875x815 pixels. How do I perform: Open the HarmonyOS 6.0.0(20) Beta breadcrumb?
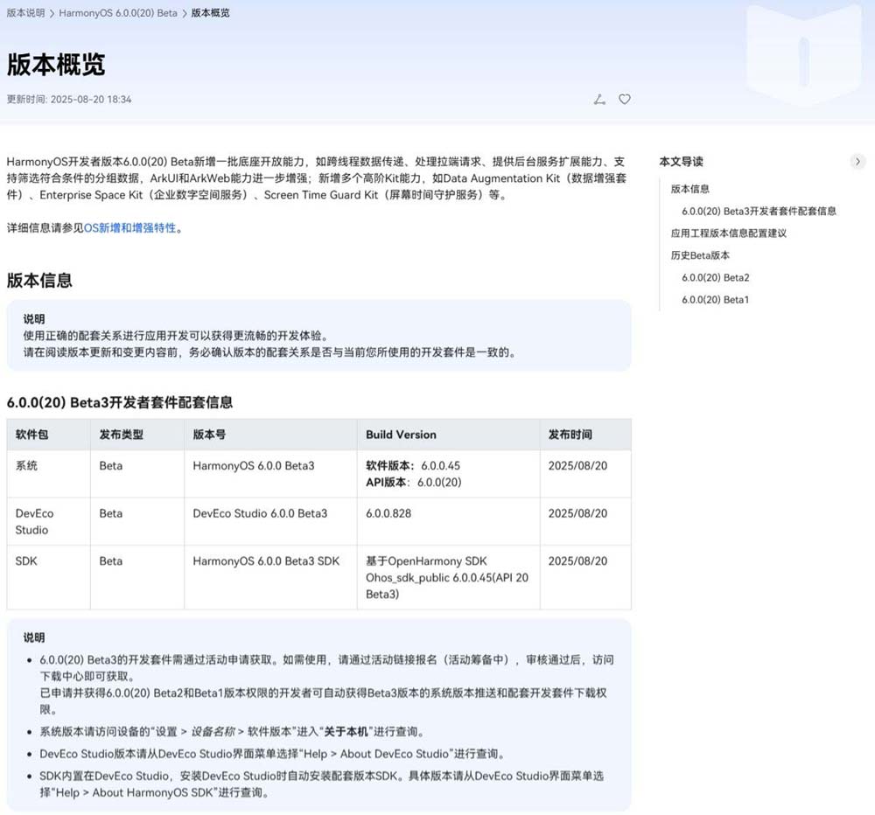(x=118, y=13)
